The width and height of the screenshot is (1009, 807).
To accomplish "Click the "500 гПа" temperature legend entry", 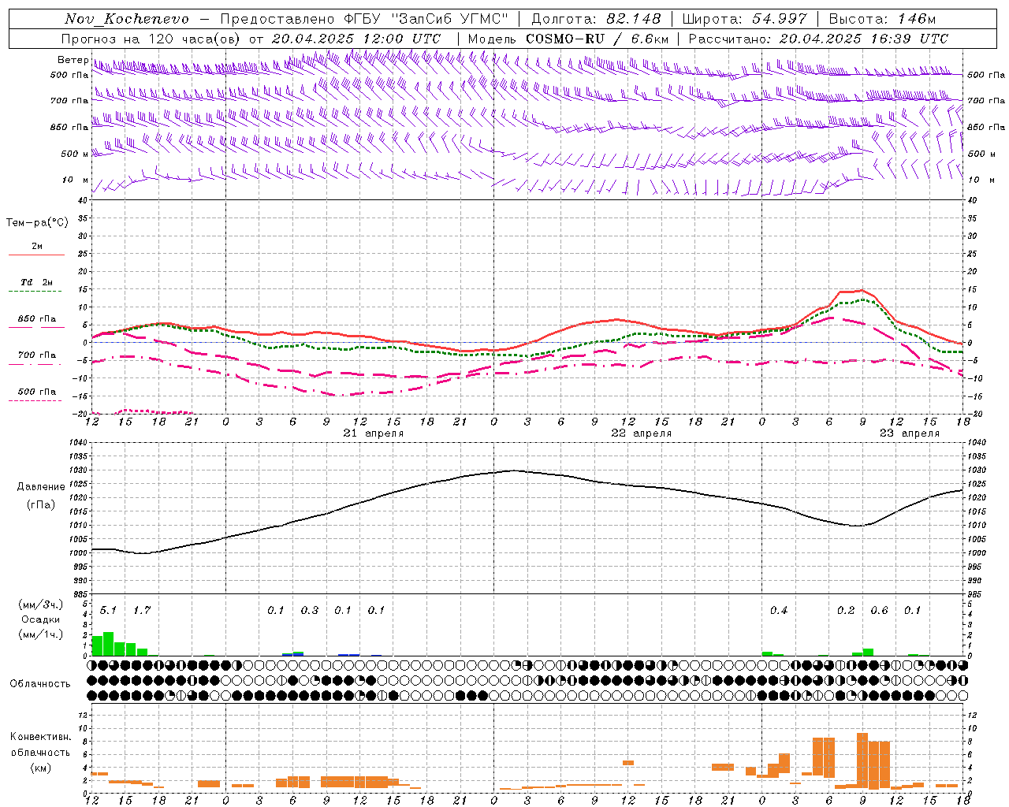I will [37, 392].
